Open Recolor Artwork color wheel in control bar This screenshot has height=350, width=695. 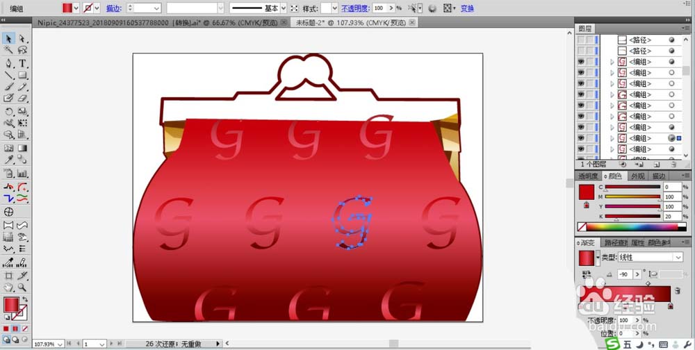pos(432,8)
